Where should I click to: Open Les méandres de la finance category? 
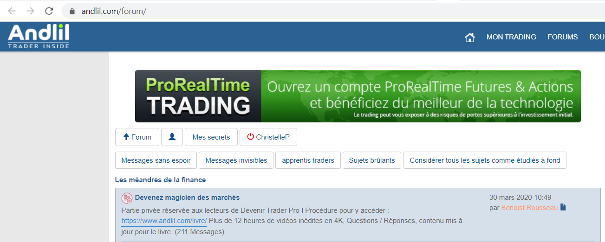pyautogui.click(x=160, y=180)
